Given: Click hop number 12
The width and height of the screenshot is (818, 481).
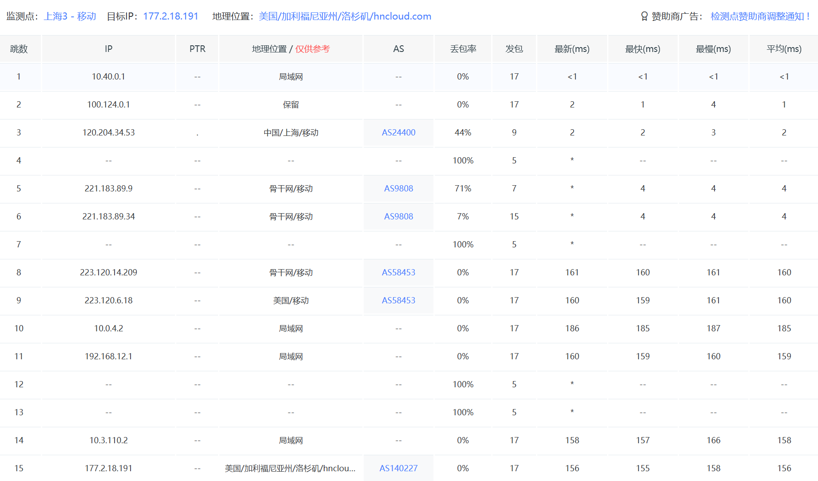Looking at the screenshot, I should (19, 384).
